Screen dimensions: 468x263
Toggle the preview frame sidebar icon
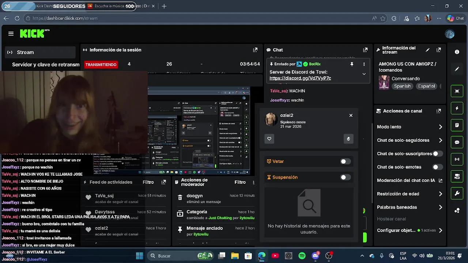tap(457, 91)
